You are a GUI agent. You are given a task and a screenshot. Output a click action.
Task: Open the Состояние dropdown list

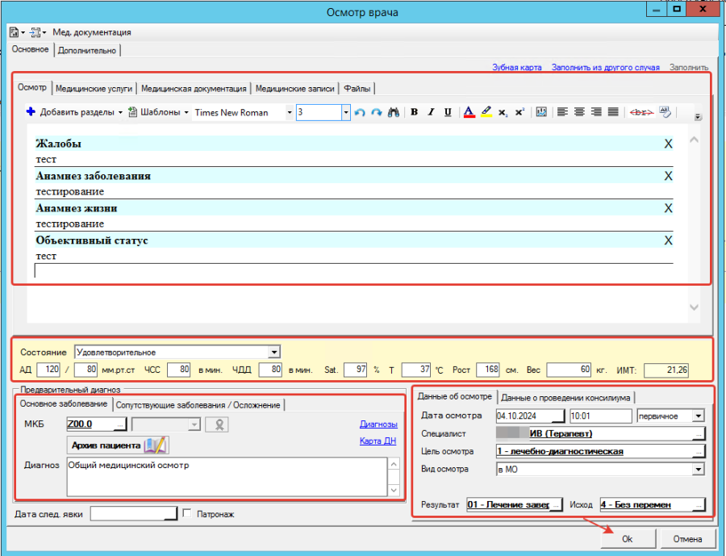[x=274, y=352]
